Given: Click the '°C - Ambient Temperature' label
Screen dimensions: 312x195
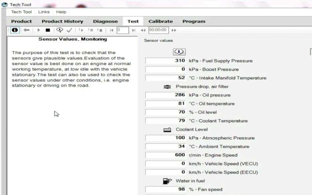Looking at the screenshot, I should 219,147.
